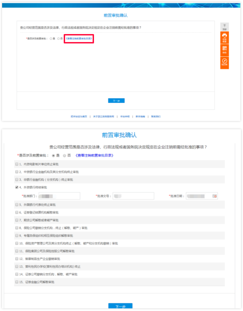Screen dimensions: 243x311
Task: Click the 把本站设为首页 footer link
Action: pos(79,116)
